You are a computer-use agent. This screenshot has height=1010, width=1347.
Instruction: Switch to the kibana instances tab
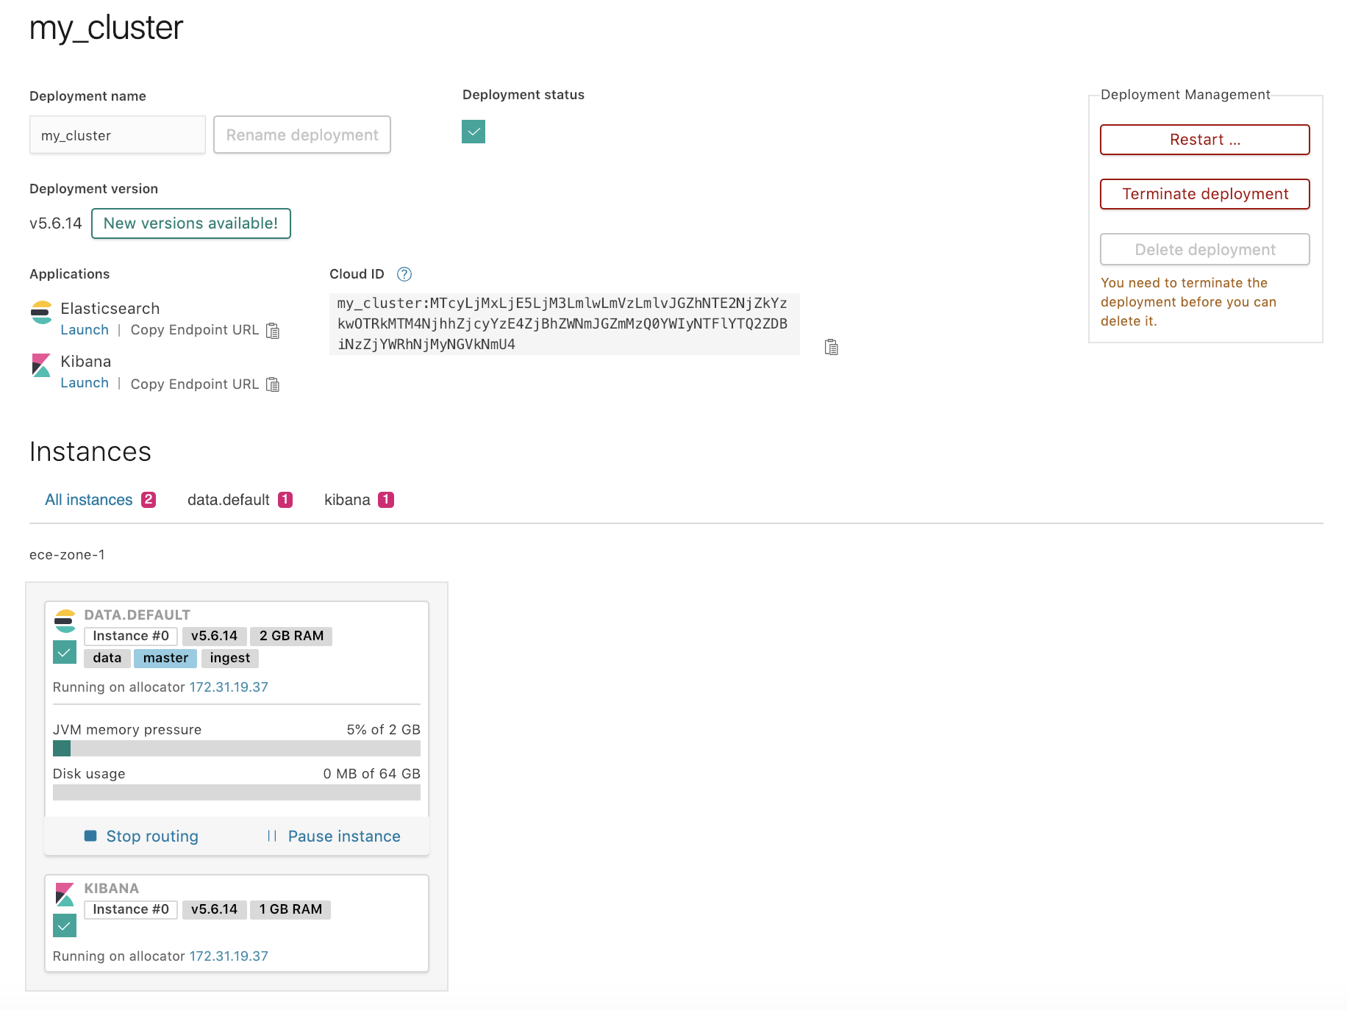pyautogui.click(x=359, y=500)
